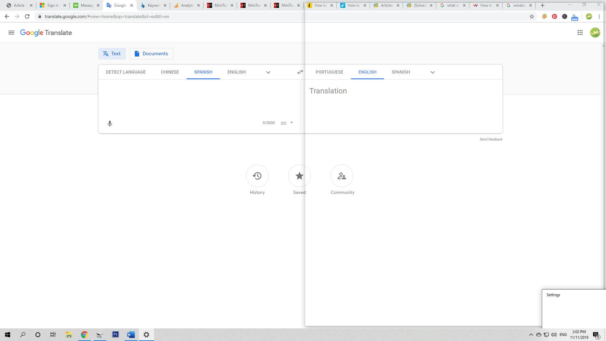Open Settings gear on the taskbar
Screen dimensions: 606x341
pos(146,335)
